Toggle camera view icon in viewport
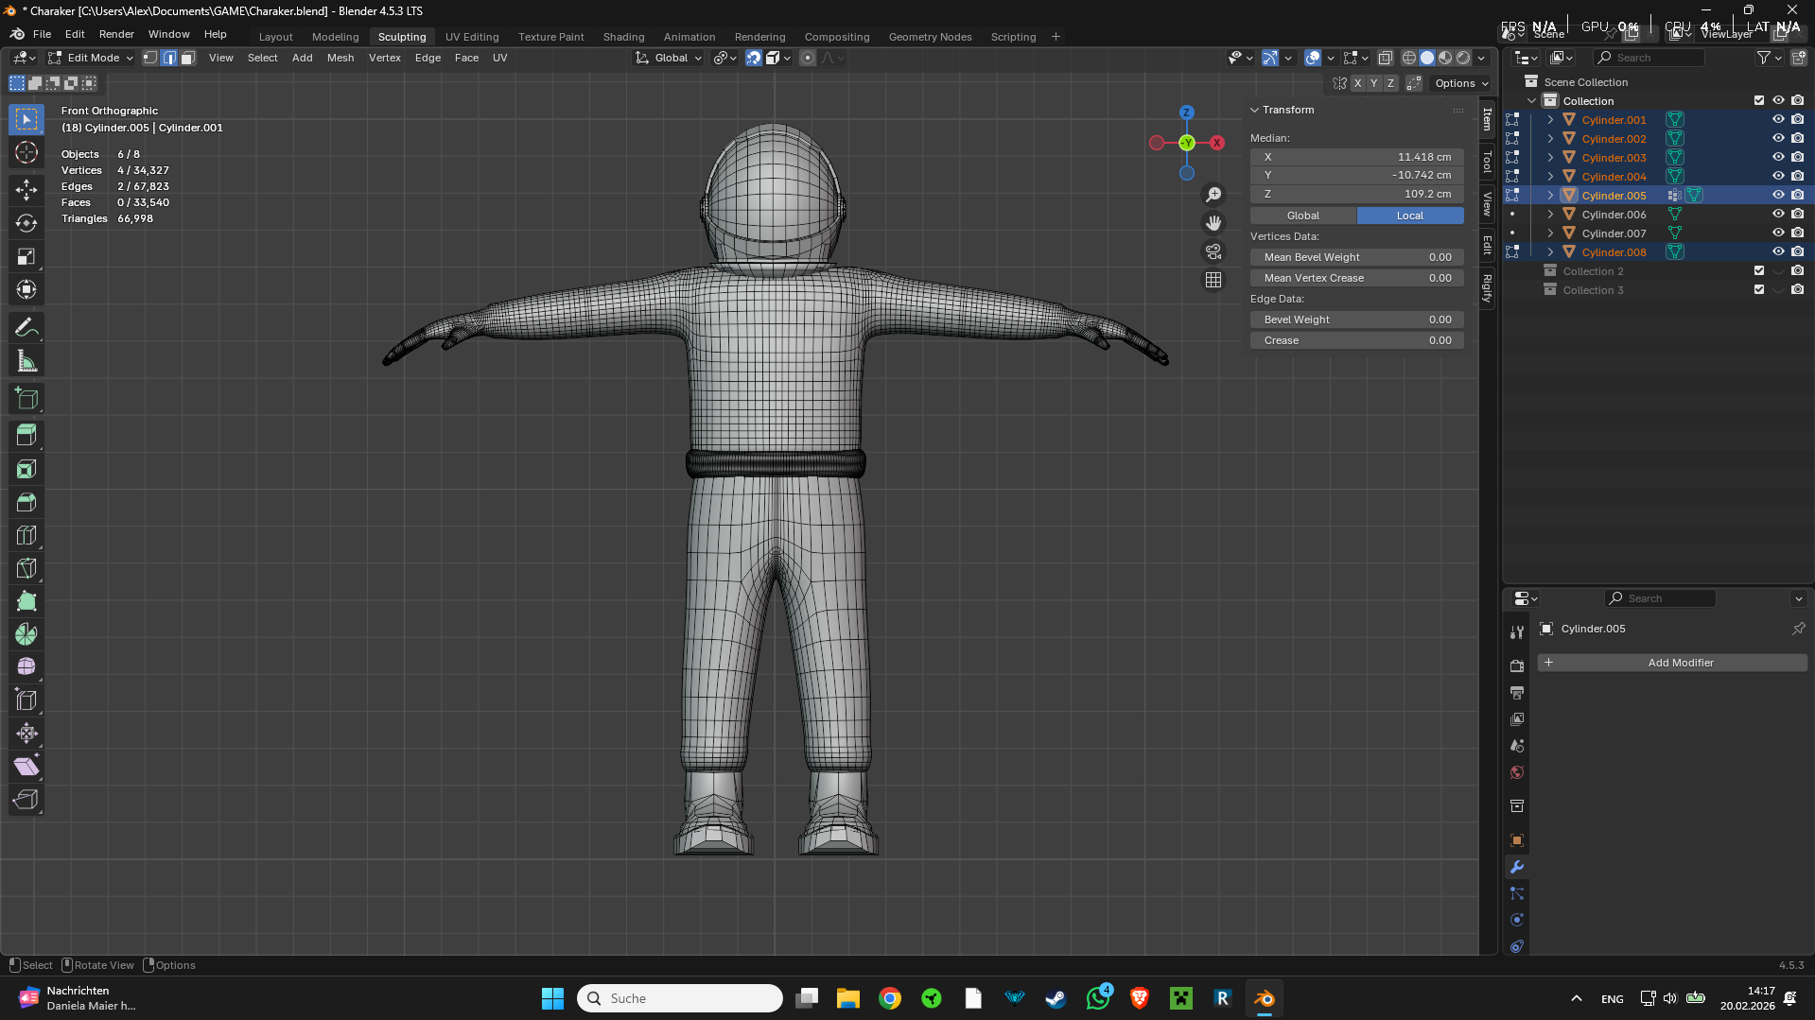This screenshot has height=1020, width=1815. click(x=1213, y=251)
